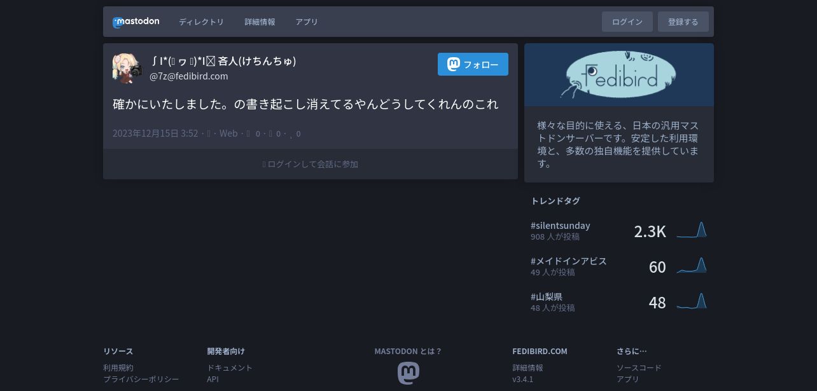The height and width of the screenshot is (391, 817).
Task: Click the 開発者向け footer heading
Action: 226,351
